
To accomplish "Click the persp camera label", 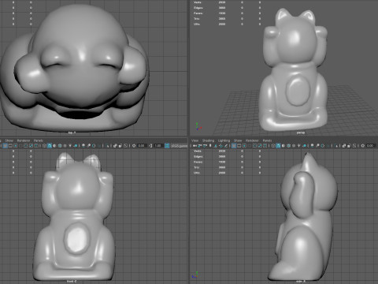I will [301, 133].
